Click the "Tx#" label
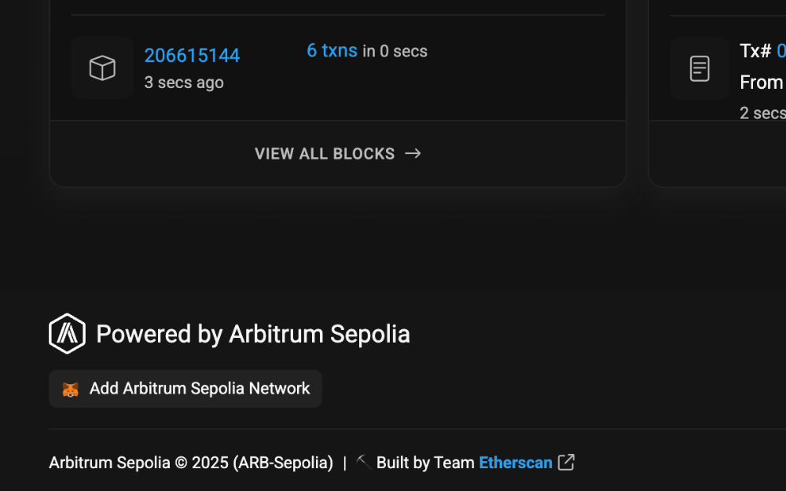Screen dimensions: 786x491 (755, 51)
